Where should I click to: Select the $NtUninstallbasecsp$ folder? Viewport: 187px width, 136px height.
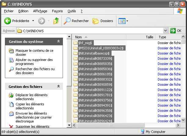(94, 53)
